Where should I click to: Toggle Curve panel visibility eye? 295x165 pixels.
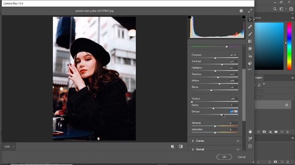(x=238, y=141)
